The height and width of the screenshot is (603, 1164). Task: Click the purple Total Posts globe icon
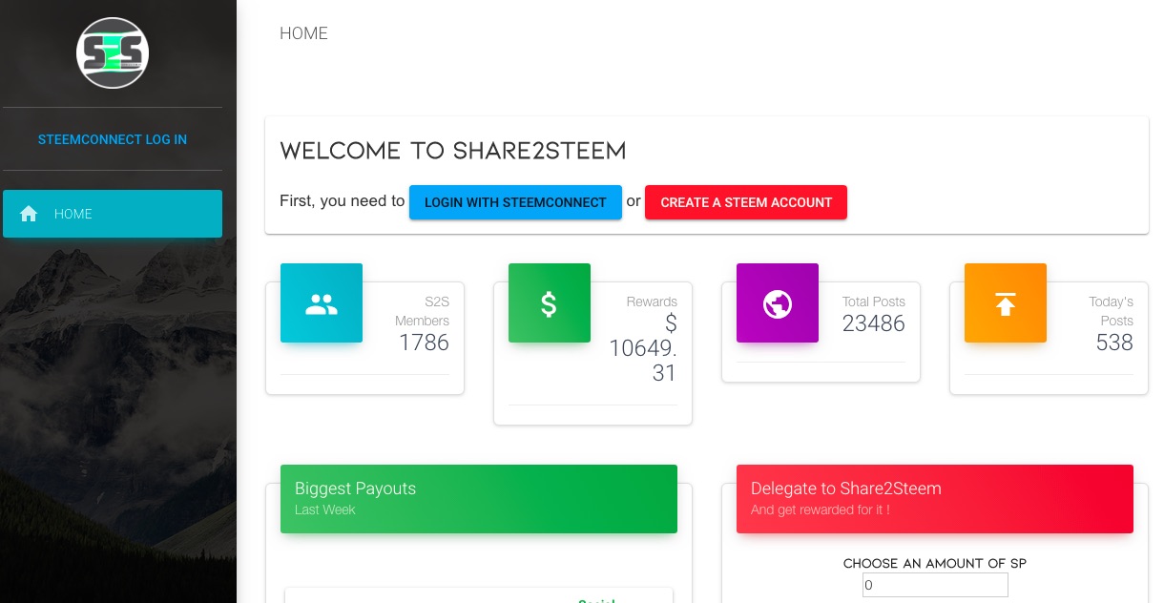tap(778, 303)
